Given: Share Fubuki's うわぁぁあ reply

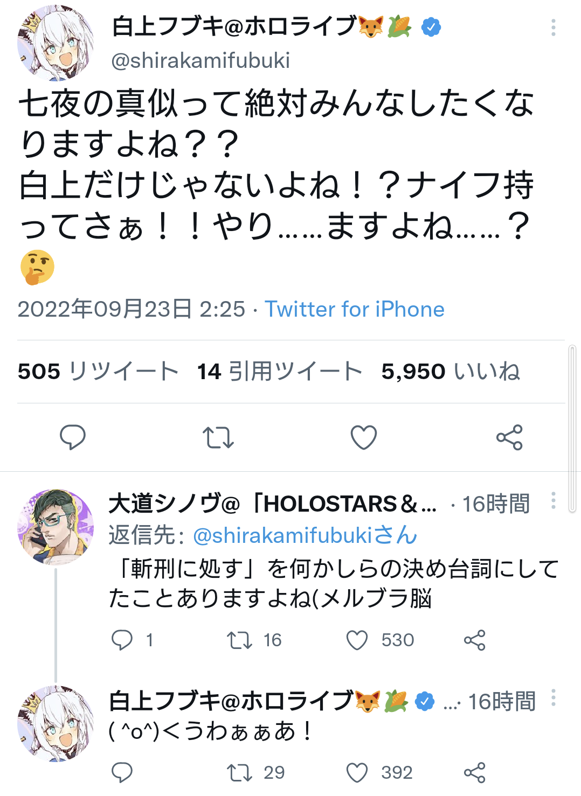Looking at the screenshot, I should pos(474,772).
